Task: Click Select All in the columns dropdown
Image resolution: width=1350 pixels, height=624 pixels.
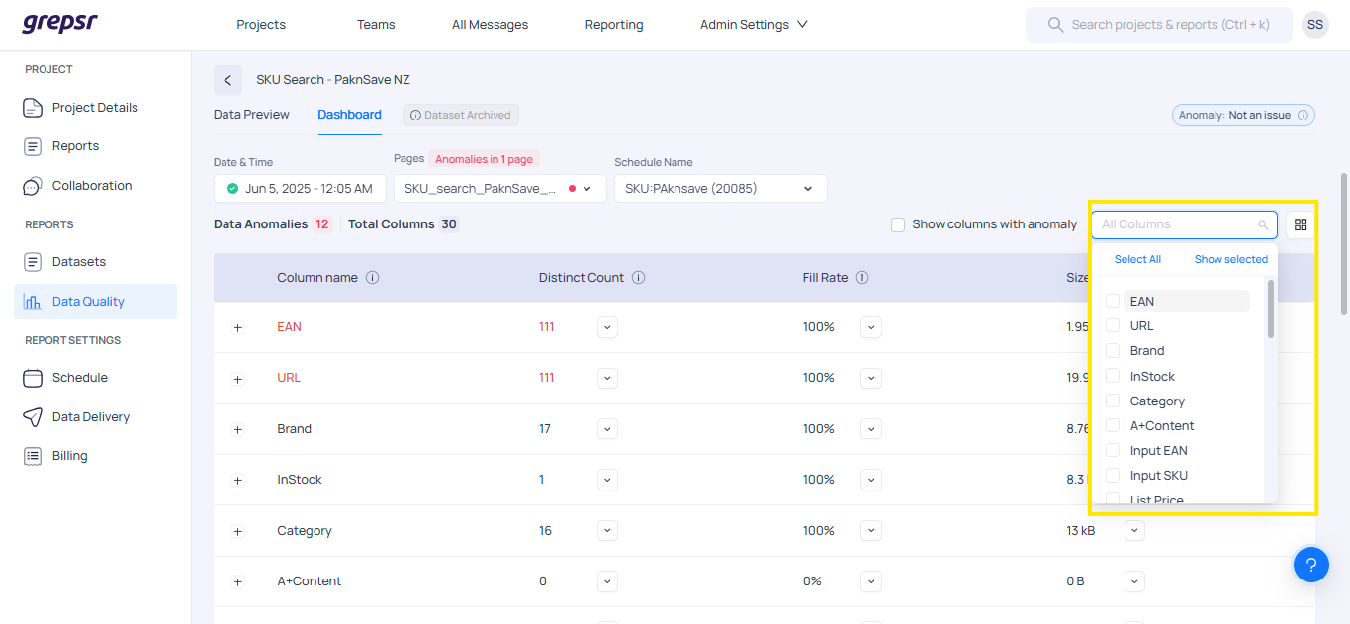Action: click(x=1137, y=259)
